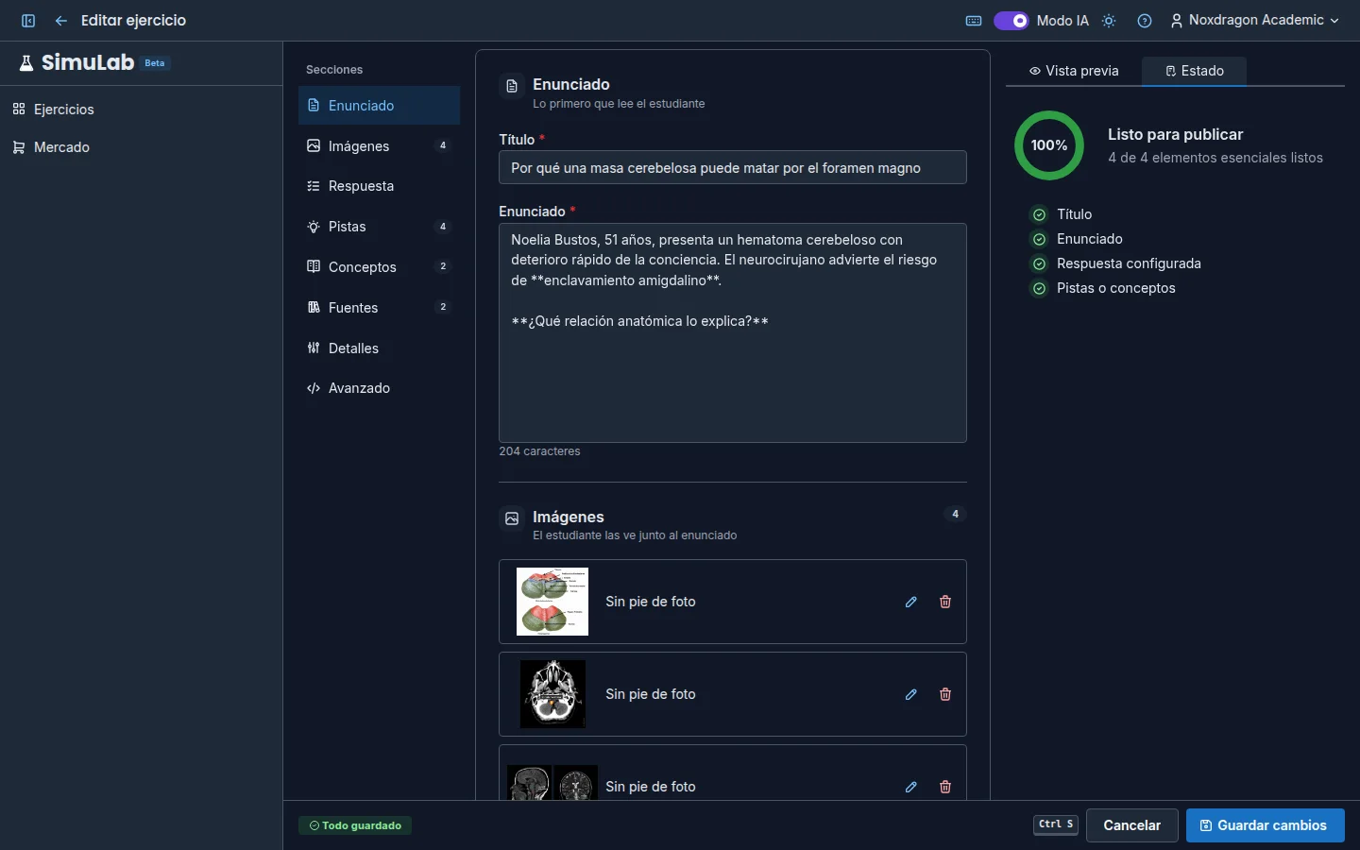Focus the Título input field
This screenshot has width=1360, height=850.
pyautogui.click(x=733, y=168)
